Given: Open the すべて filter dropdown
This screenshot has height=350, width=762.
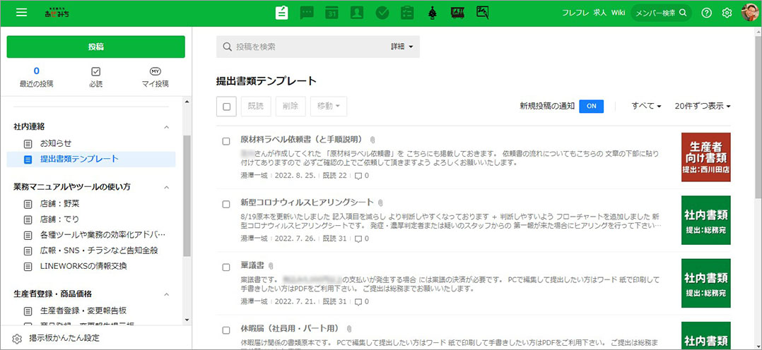Looking at the screenshot, I should coord(646,106).
